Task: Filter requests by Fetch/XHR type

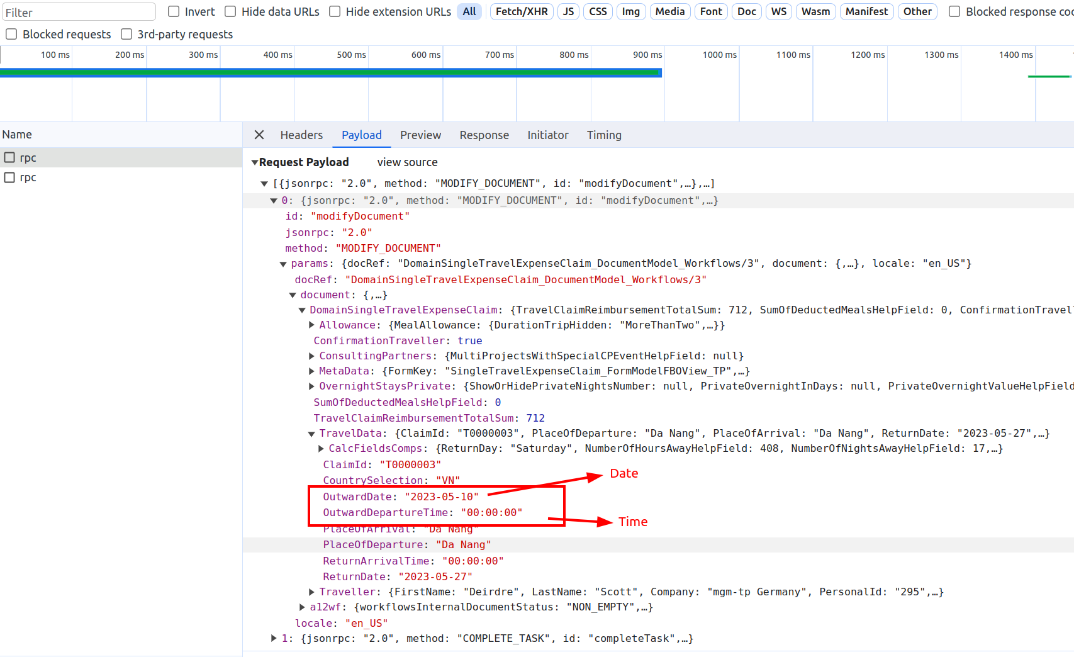Action: coord(522,11)
